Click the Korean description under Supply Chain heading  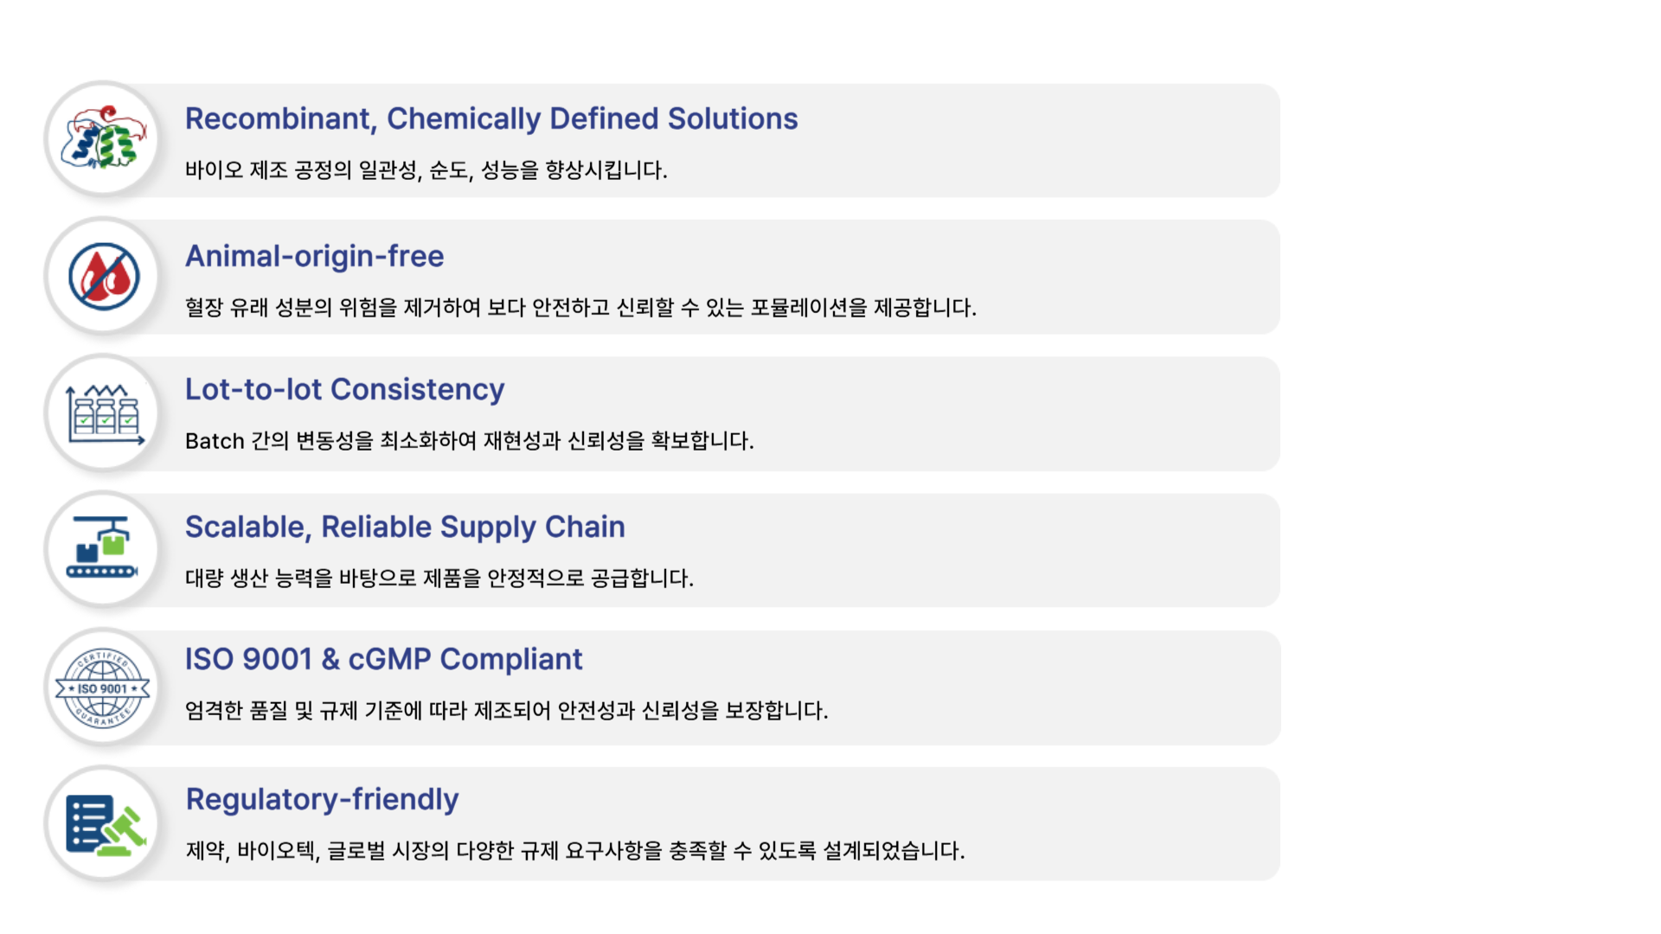tap(439, 578)
